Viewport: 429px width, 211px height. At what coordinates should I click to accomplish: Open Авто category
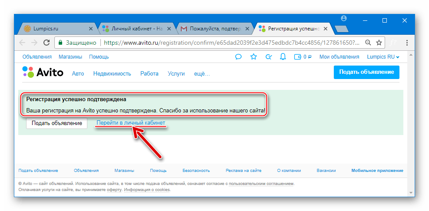pyautogui.click(x=78, y=73)
